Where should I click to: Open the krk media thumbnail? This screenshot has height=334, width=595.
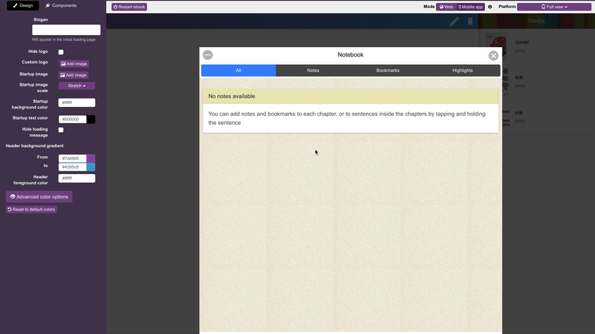[x=504, y=81]
